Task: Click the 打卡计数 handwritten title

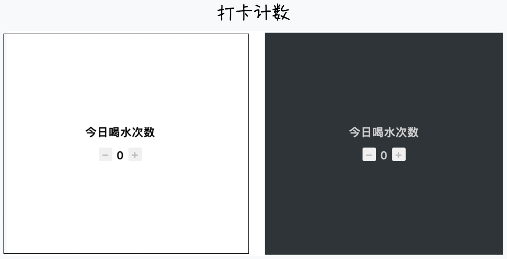Action: [254, 13]
